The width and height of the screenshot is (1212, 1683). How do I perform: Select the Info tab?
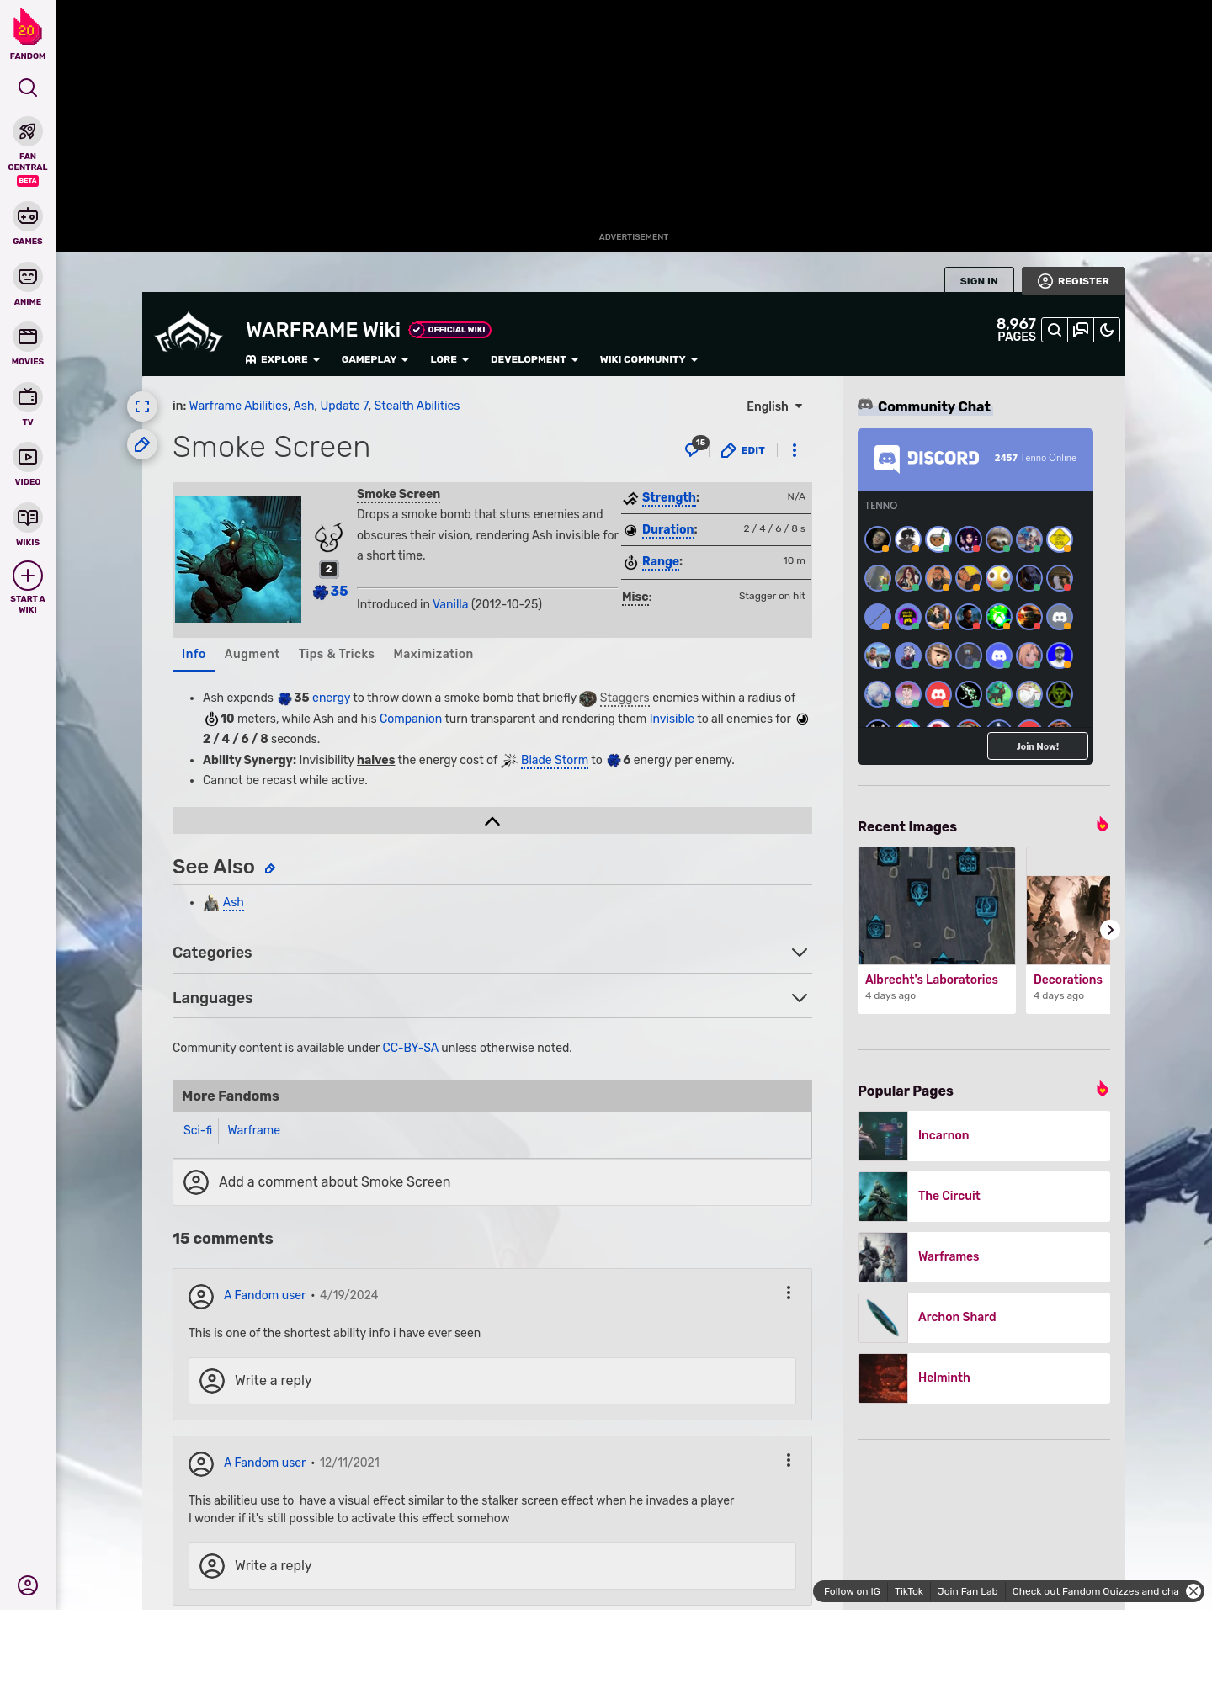pos(194,654)
